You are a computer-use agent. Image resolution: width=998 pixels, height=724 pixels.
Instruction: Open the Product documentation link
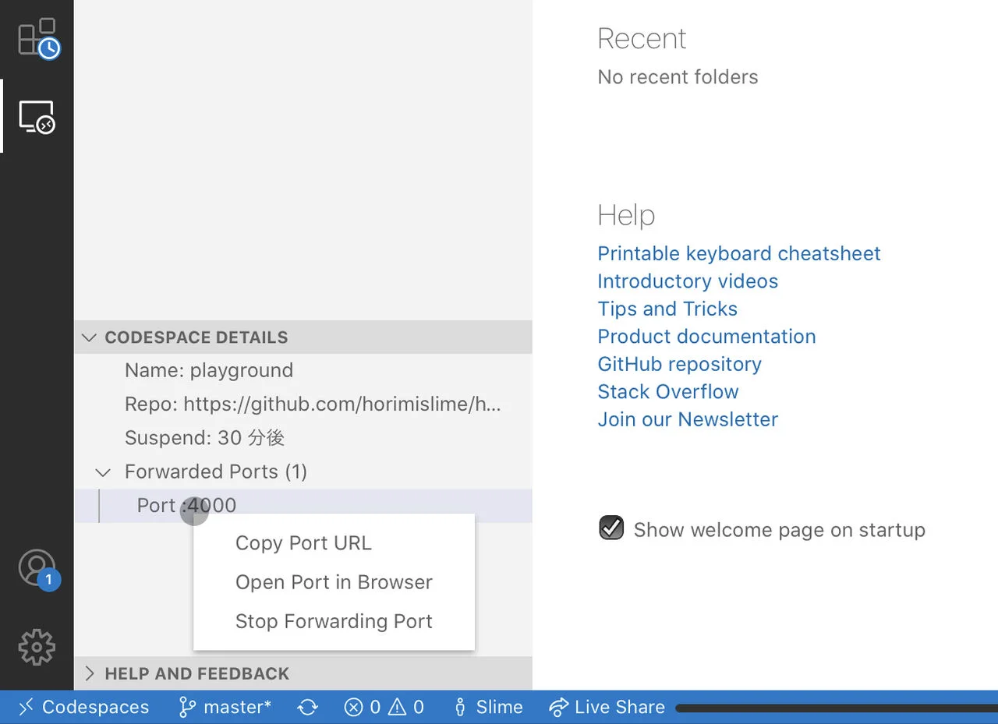pos(706,337)
